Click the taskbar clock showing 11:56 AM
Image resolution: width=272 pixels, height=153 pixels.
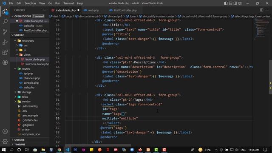254,150
